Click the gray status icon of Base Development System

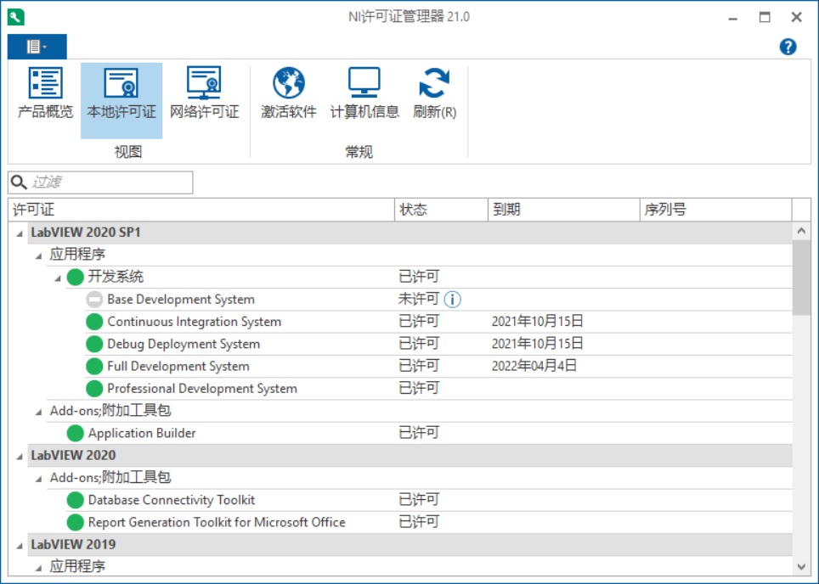click(x=94, y=300)
